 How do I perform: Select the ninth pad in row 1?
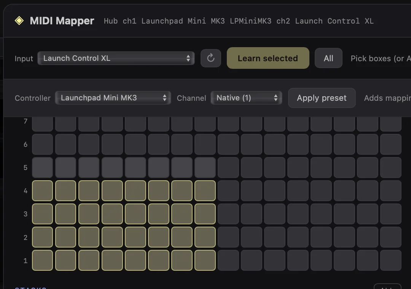tap(228, 260)
